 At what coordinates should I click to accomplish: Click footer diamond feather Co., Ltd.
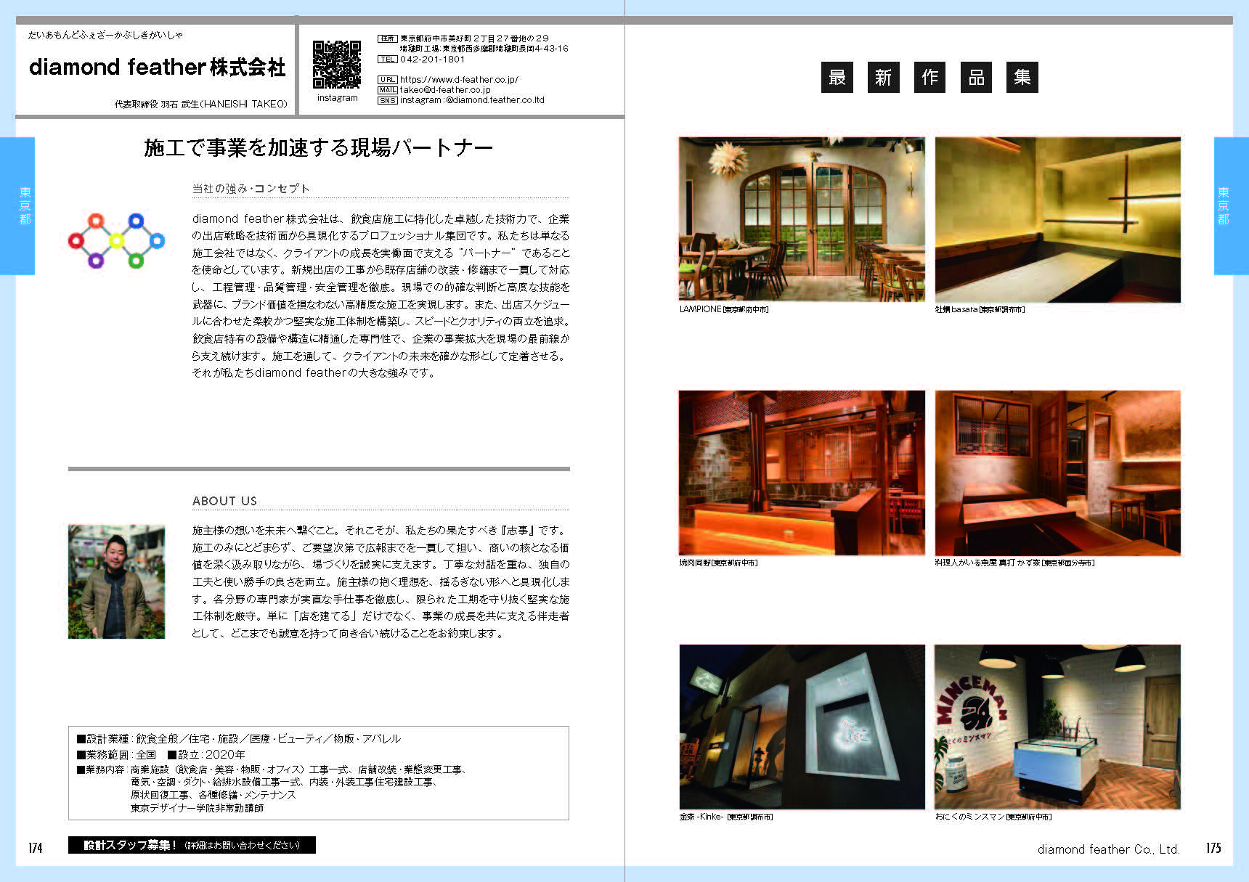pos(1108,849)
